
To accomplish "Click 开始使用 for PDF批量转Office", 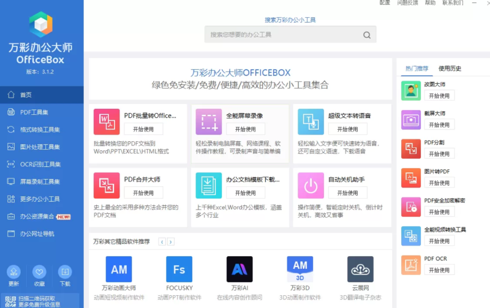I will coord(143,130).
